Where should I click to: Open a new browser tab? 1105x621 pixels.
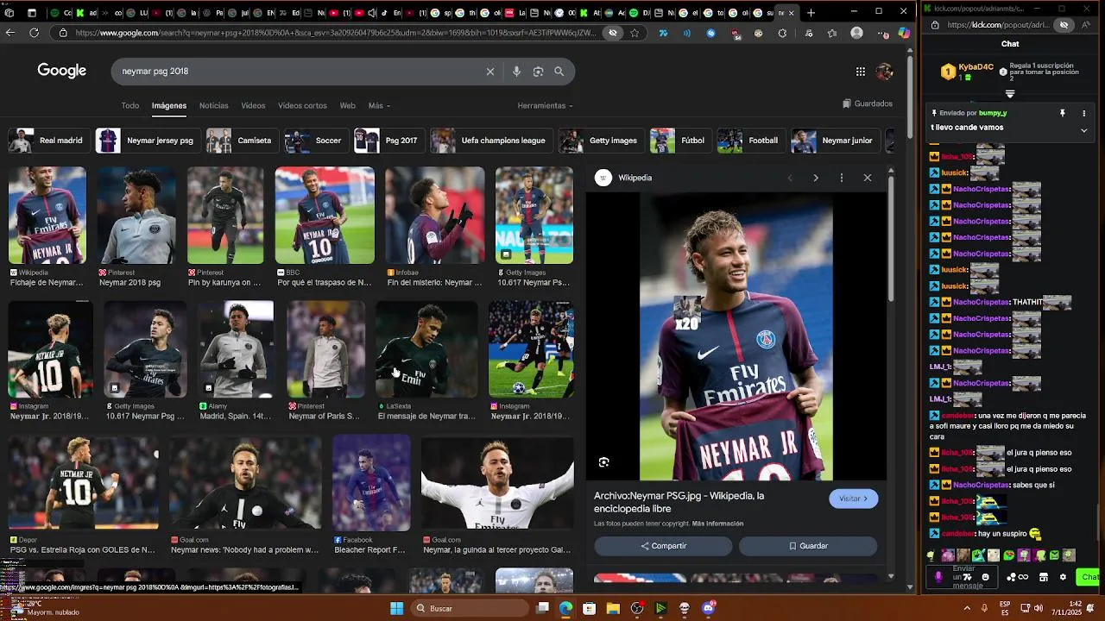(811, 13)
